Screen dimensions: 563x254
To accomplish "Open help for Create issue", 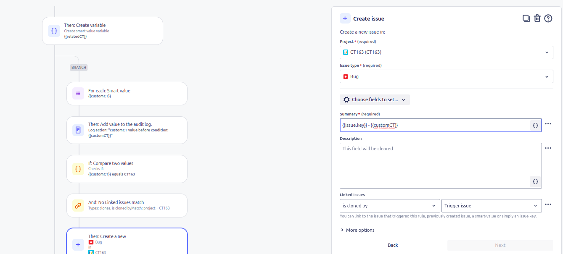I will point(548,18).
